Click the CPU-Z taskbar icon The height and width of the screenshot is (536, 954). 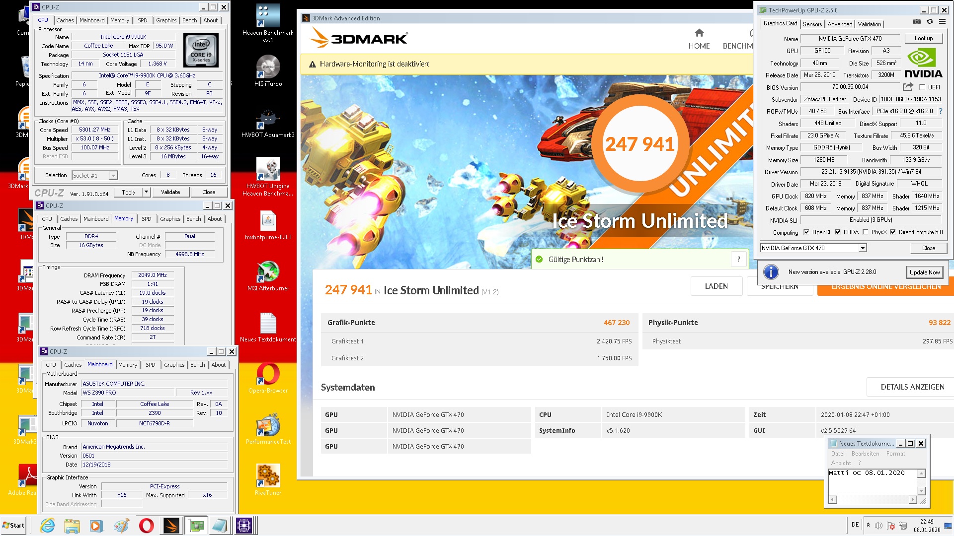click(244, 525)
